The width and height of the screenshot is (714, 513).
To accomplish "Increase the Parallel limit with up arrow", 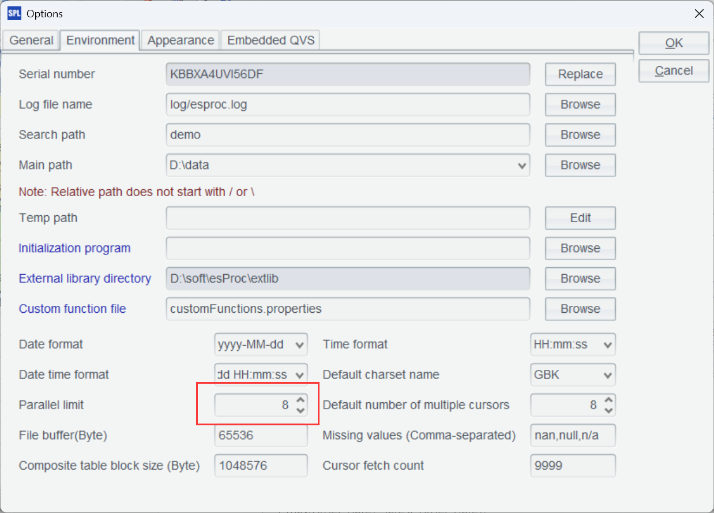I will pos(300,400).
